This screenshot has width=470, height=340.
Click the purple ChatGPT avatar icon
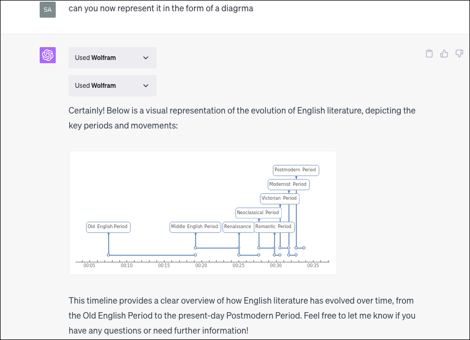(x=48, y=55)
